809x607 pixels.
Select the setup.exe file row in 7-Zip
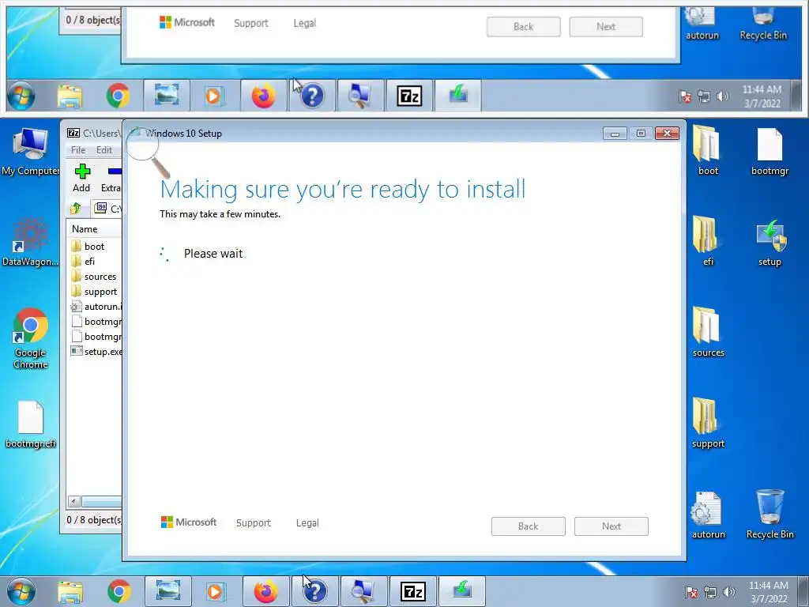(x=95, y=352)
